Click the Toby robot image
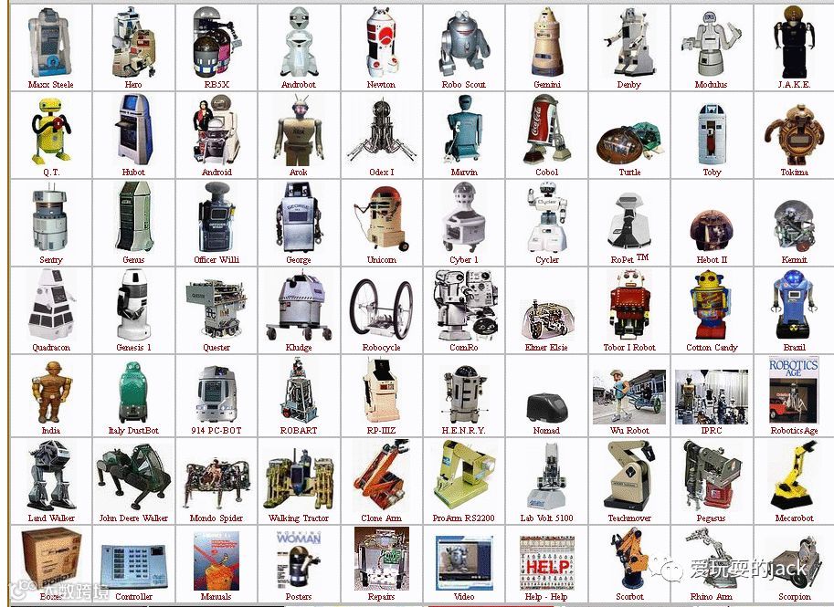 coord(711,134)
